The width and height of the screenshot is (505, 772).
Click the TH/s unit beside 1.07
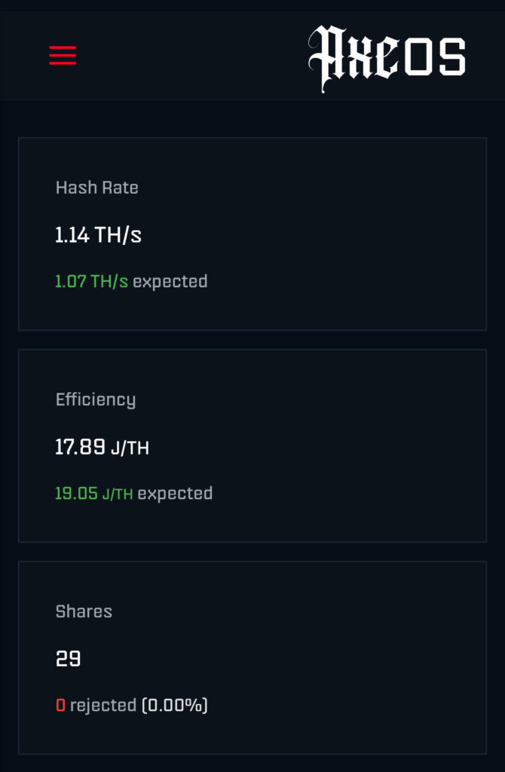[x=109, y=282]
